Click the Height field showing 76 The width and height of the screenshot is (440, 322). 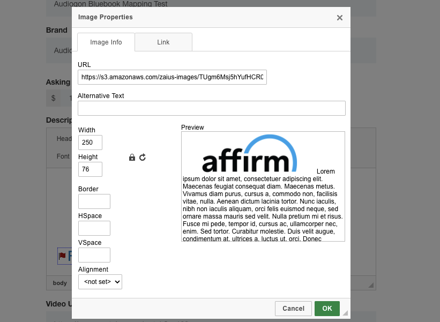(x=90, y=169)
